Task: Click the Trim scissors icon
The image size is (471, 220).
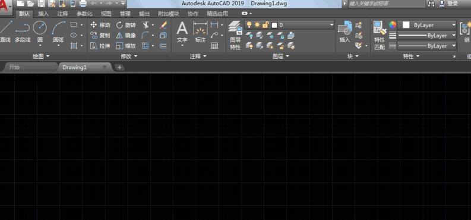Action: (146, 25)
